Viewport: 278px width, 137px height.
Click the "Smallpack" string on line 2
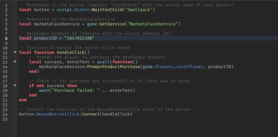point(139,10)
